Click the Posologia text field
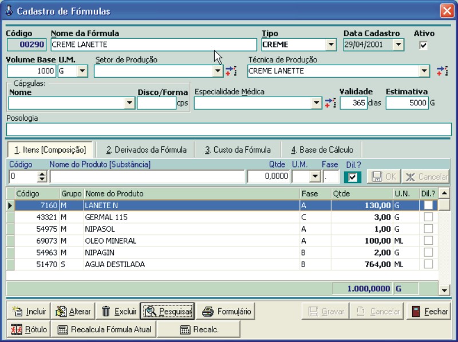458x342 pixels. [229, 129]
